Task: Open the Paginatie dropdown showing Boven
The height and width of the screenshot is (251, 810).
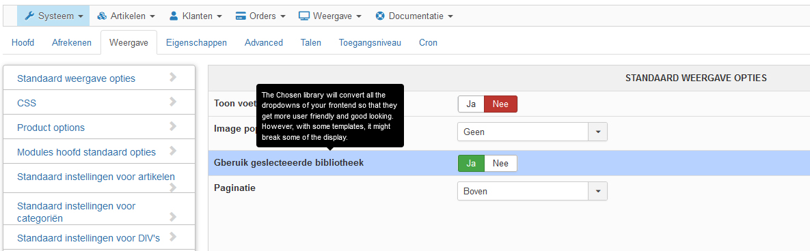Action: click(532, 191)
